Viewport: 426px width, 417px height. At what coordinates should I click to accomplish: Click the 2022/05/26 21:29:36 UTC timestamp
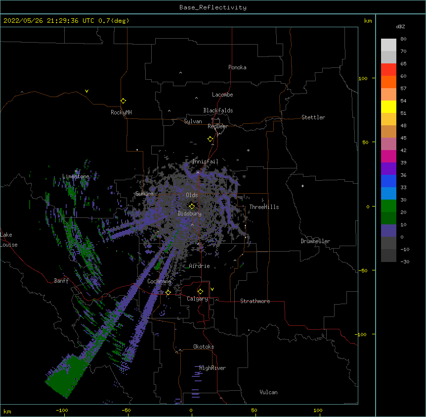(x=49, y=21)
